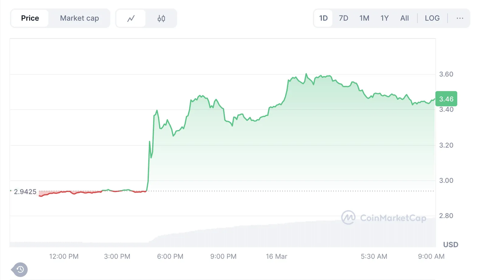This screenshot has width=477, height=280.
Task: Click the grey volume bars area
Action: coord(223,235)
